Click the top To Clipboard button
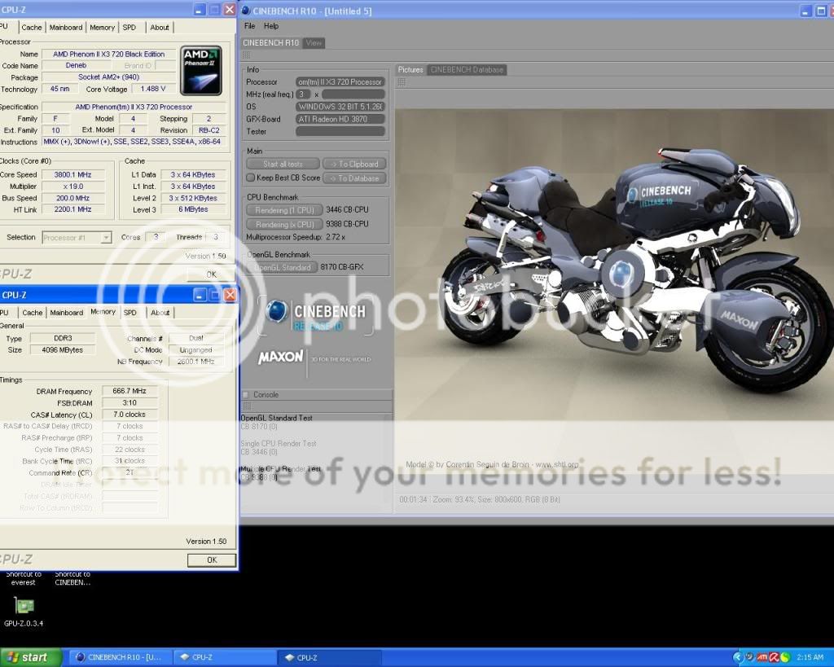The width and height of the screenshot is (834, 667). coord(354,164)
